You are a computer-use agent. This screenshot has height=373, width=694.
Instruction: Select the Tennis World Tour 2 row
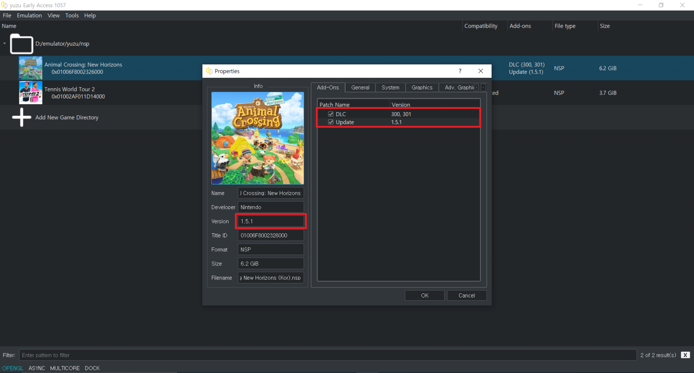coord(347,93)
